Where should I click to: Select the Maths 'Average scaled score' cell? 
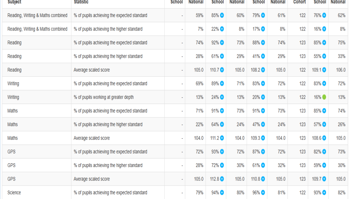coord(92,138)
